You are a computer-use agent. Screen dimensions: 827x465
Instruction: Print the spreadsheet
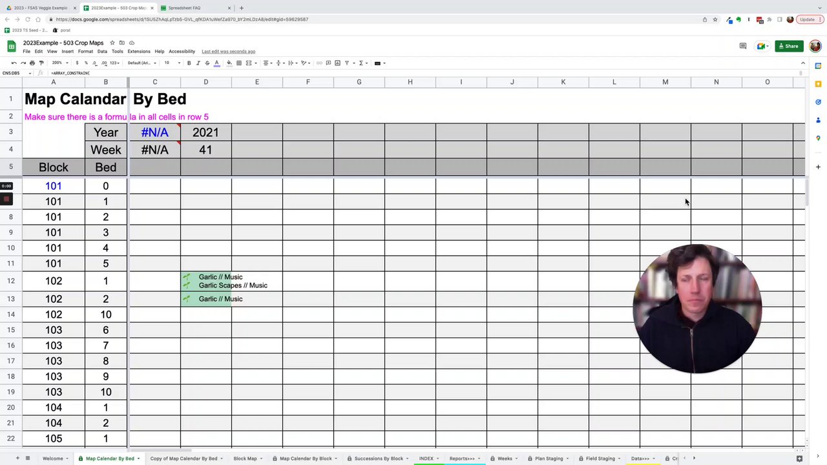(32, 63)
